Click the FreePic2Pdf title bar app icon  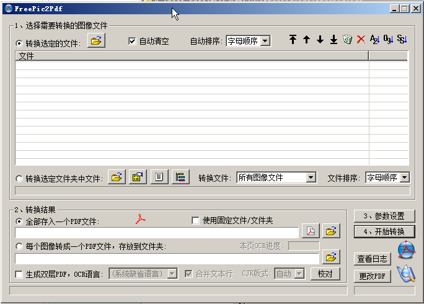point(9,9)
